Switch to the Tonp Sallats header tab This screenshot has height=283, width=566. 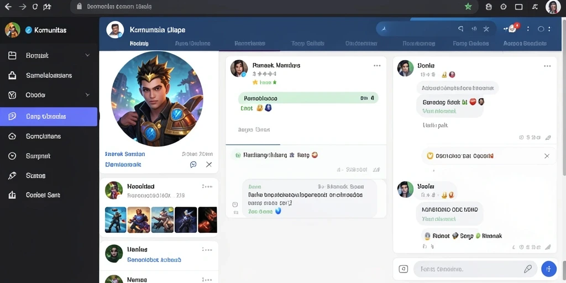(307, 43)
